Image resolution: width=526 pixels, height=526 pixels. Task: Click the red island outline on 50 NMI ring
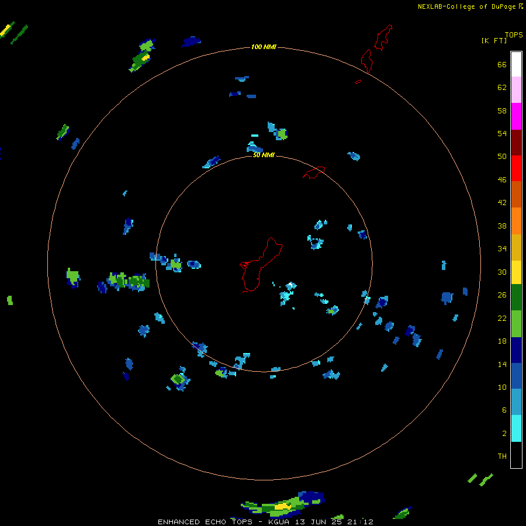coord(314,172)
